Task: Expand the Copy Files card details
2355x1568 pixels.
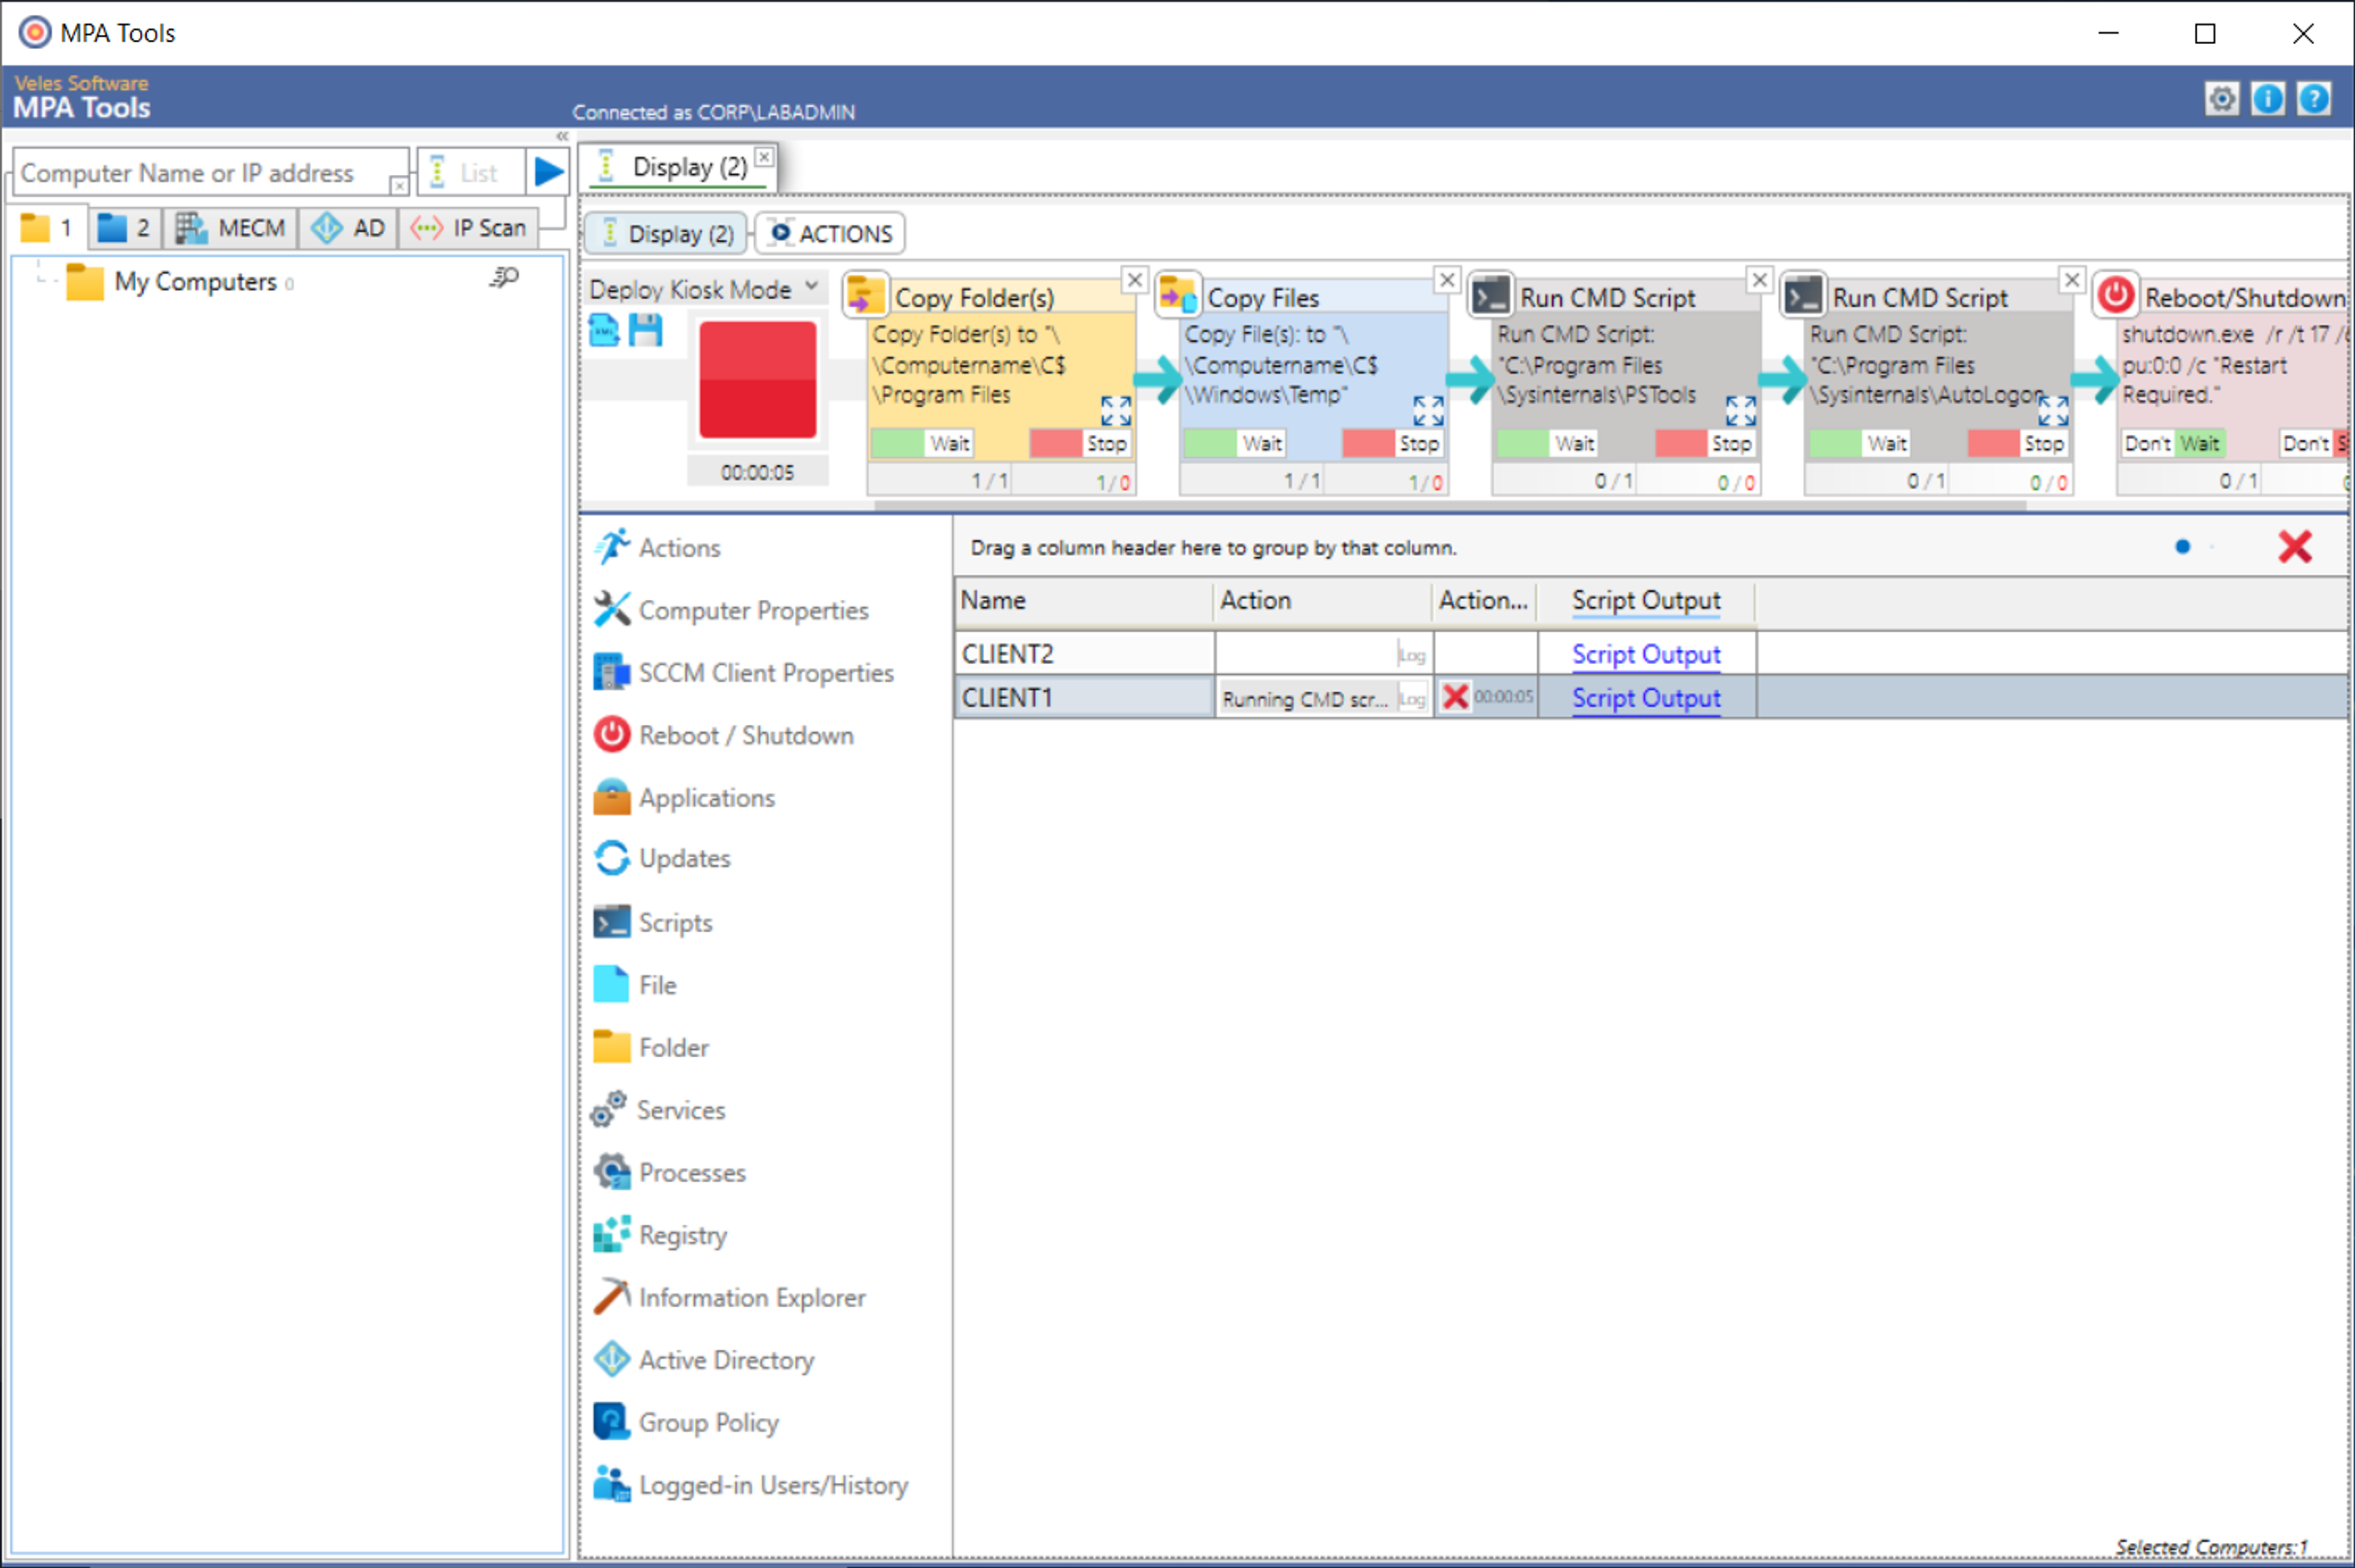Action: tap(1428, 410)
